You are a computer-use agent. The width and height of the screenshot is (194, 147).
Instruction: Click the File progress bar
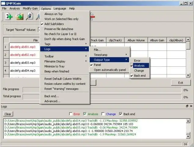[x=102, y=90]
